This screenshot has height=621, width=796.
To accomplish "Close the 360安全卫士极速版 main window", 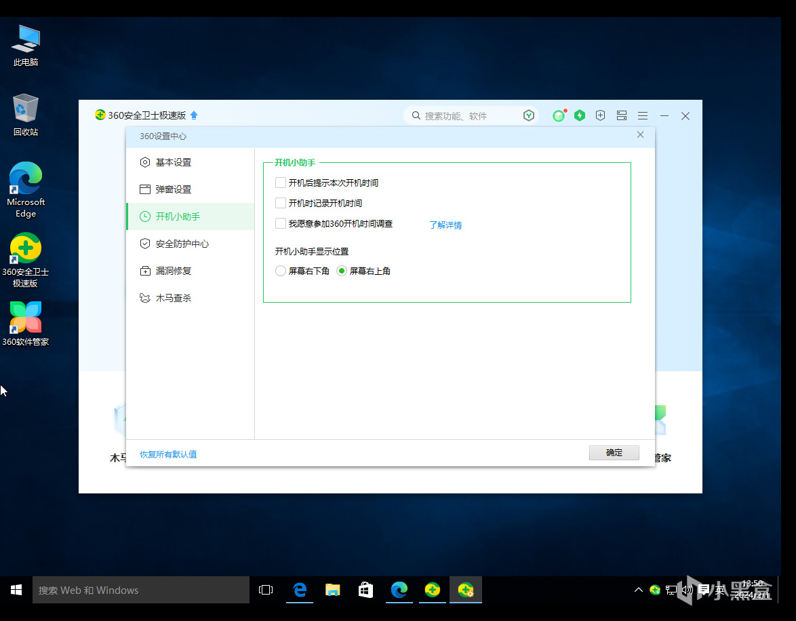I will (x=685, y=116).
